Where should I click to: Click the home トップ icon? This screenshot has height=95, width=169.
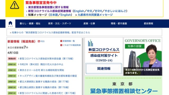click(10, 24)
